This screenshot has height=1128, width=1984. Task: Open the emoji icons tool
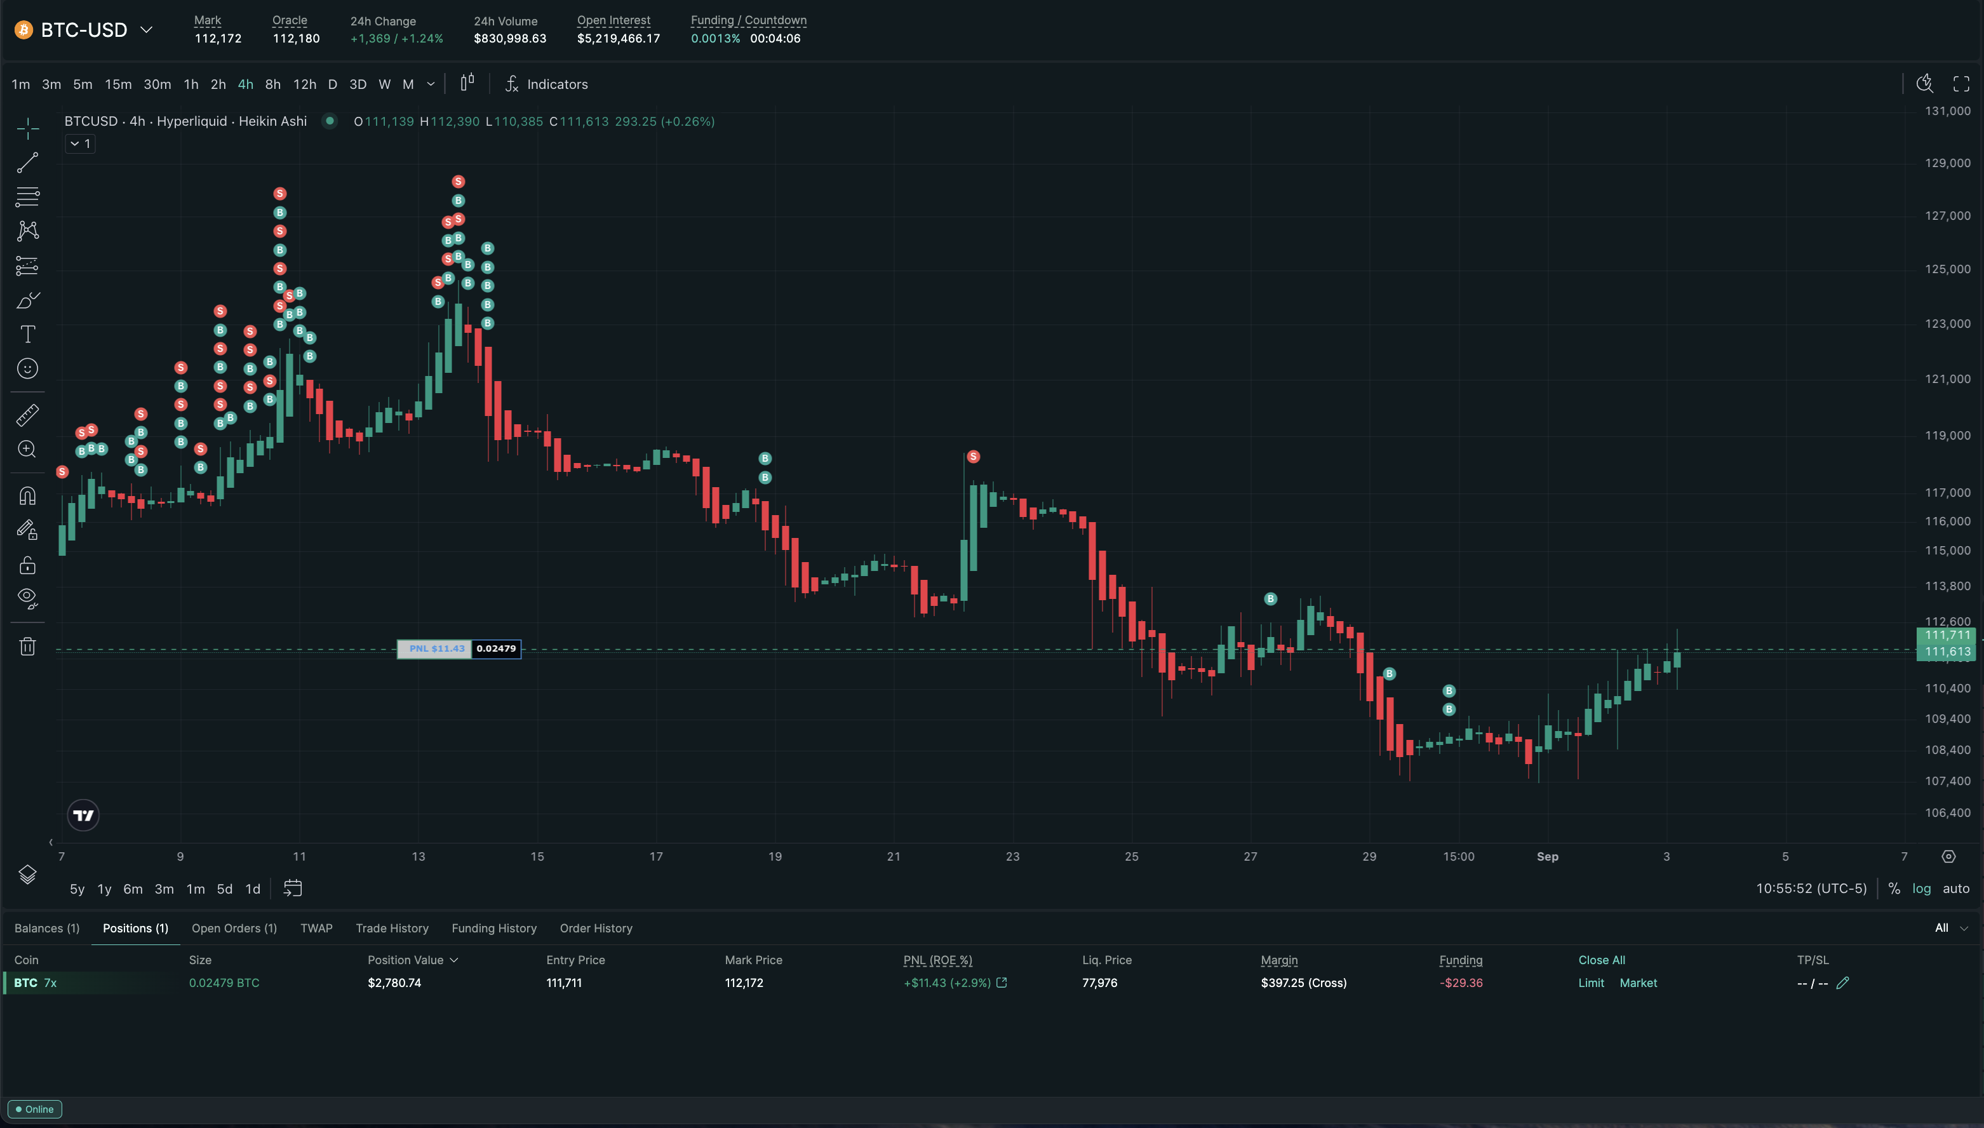point(28,369)
